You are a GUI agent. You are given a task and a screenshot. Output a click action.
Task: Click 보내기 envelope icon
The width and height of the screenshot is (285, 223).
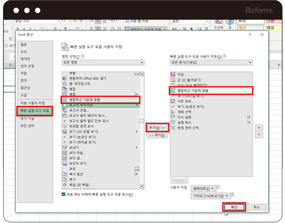65,147
